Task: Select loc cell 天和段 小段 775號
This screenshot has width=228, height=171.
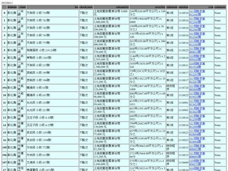Action: pyautogui.click(x=52, y=43)
